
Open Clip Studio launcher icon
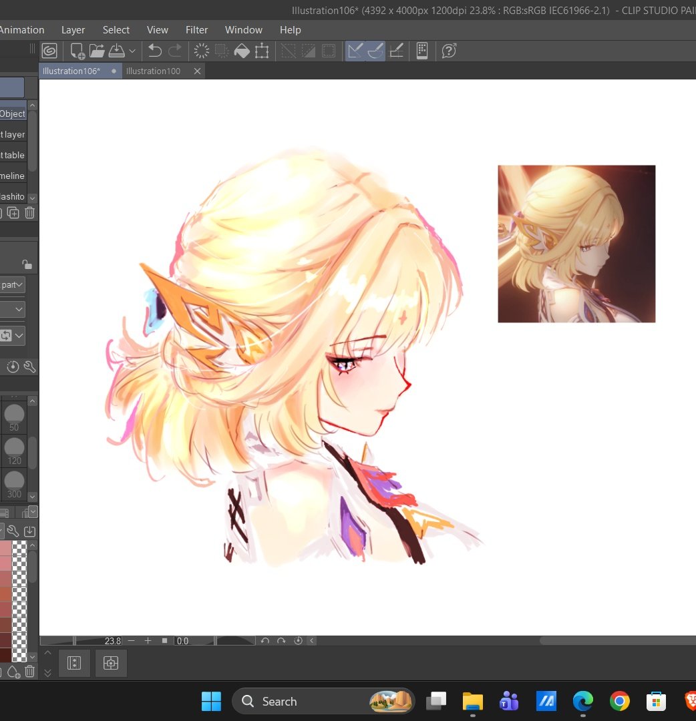[x=49, y=51]
